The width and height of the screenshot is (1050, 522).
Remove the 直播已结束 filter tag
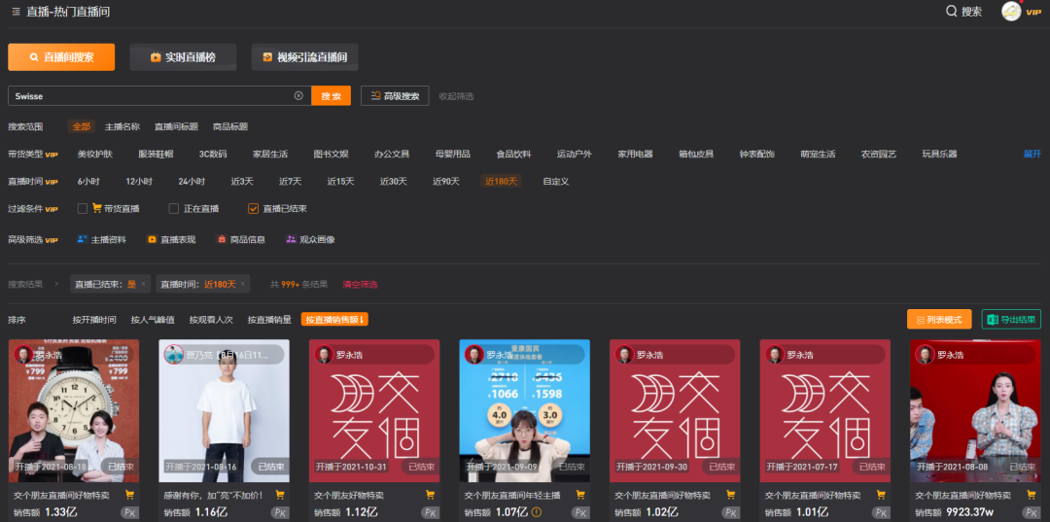143,284
